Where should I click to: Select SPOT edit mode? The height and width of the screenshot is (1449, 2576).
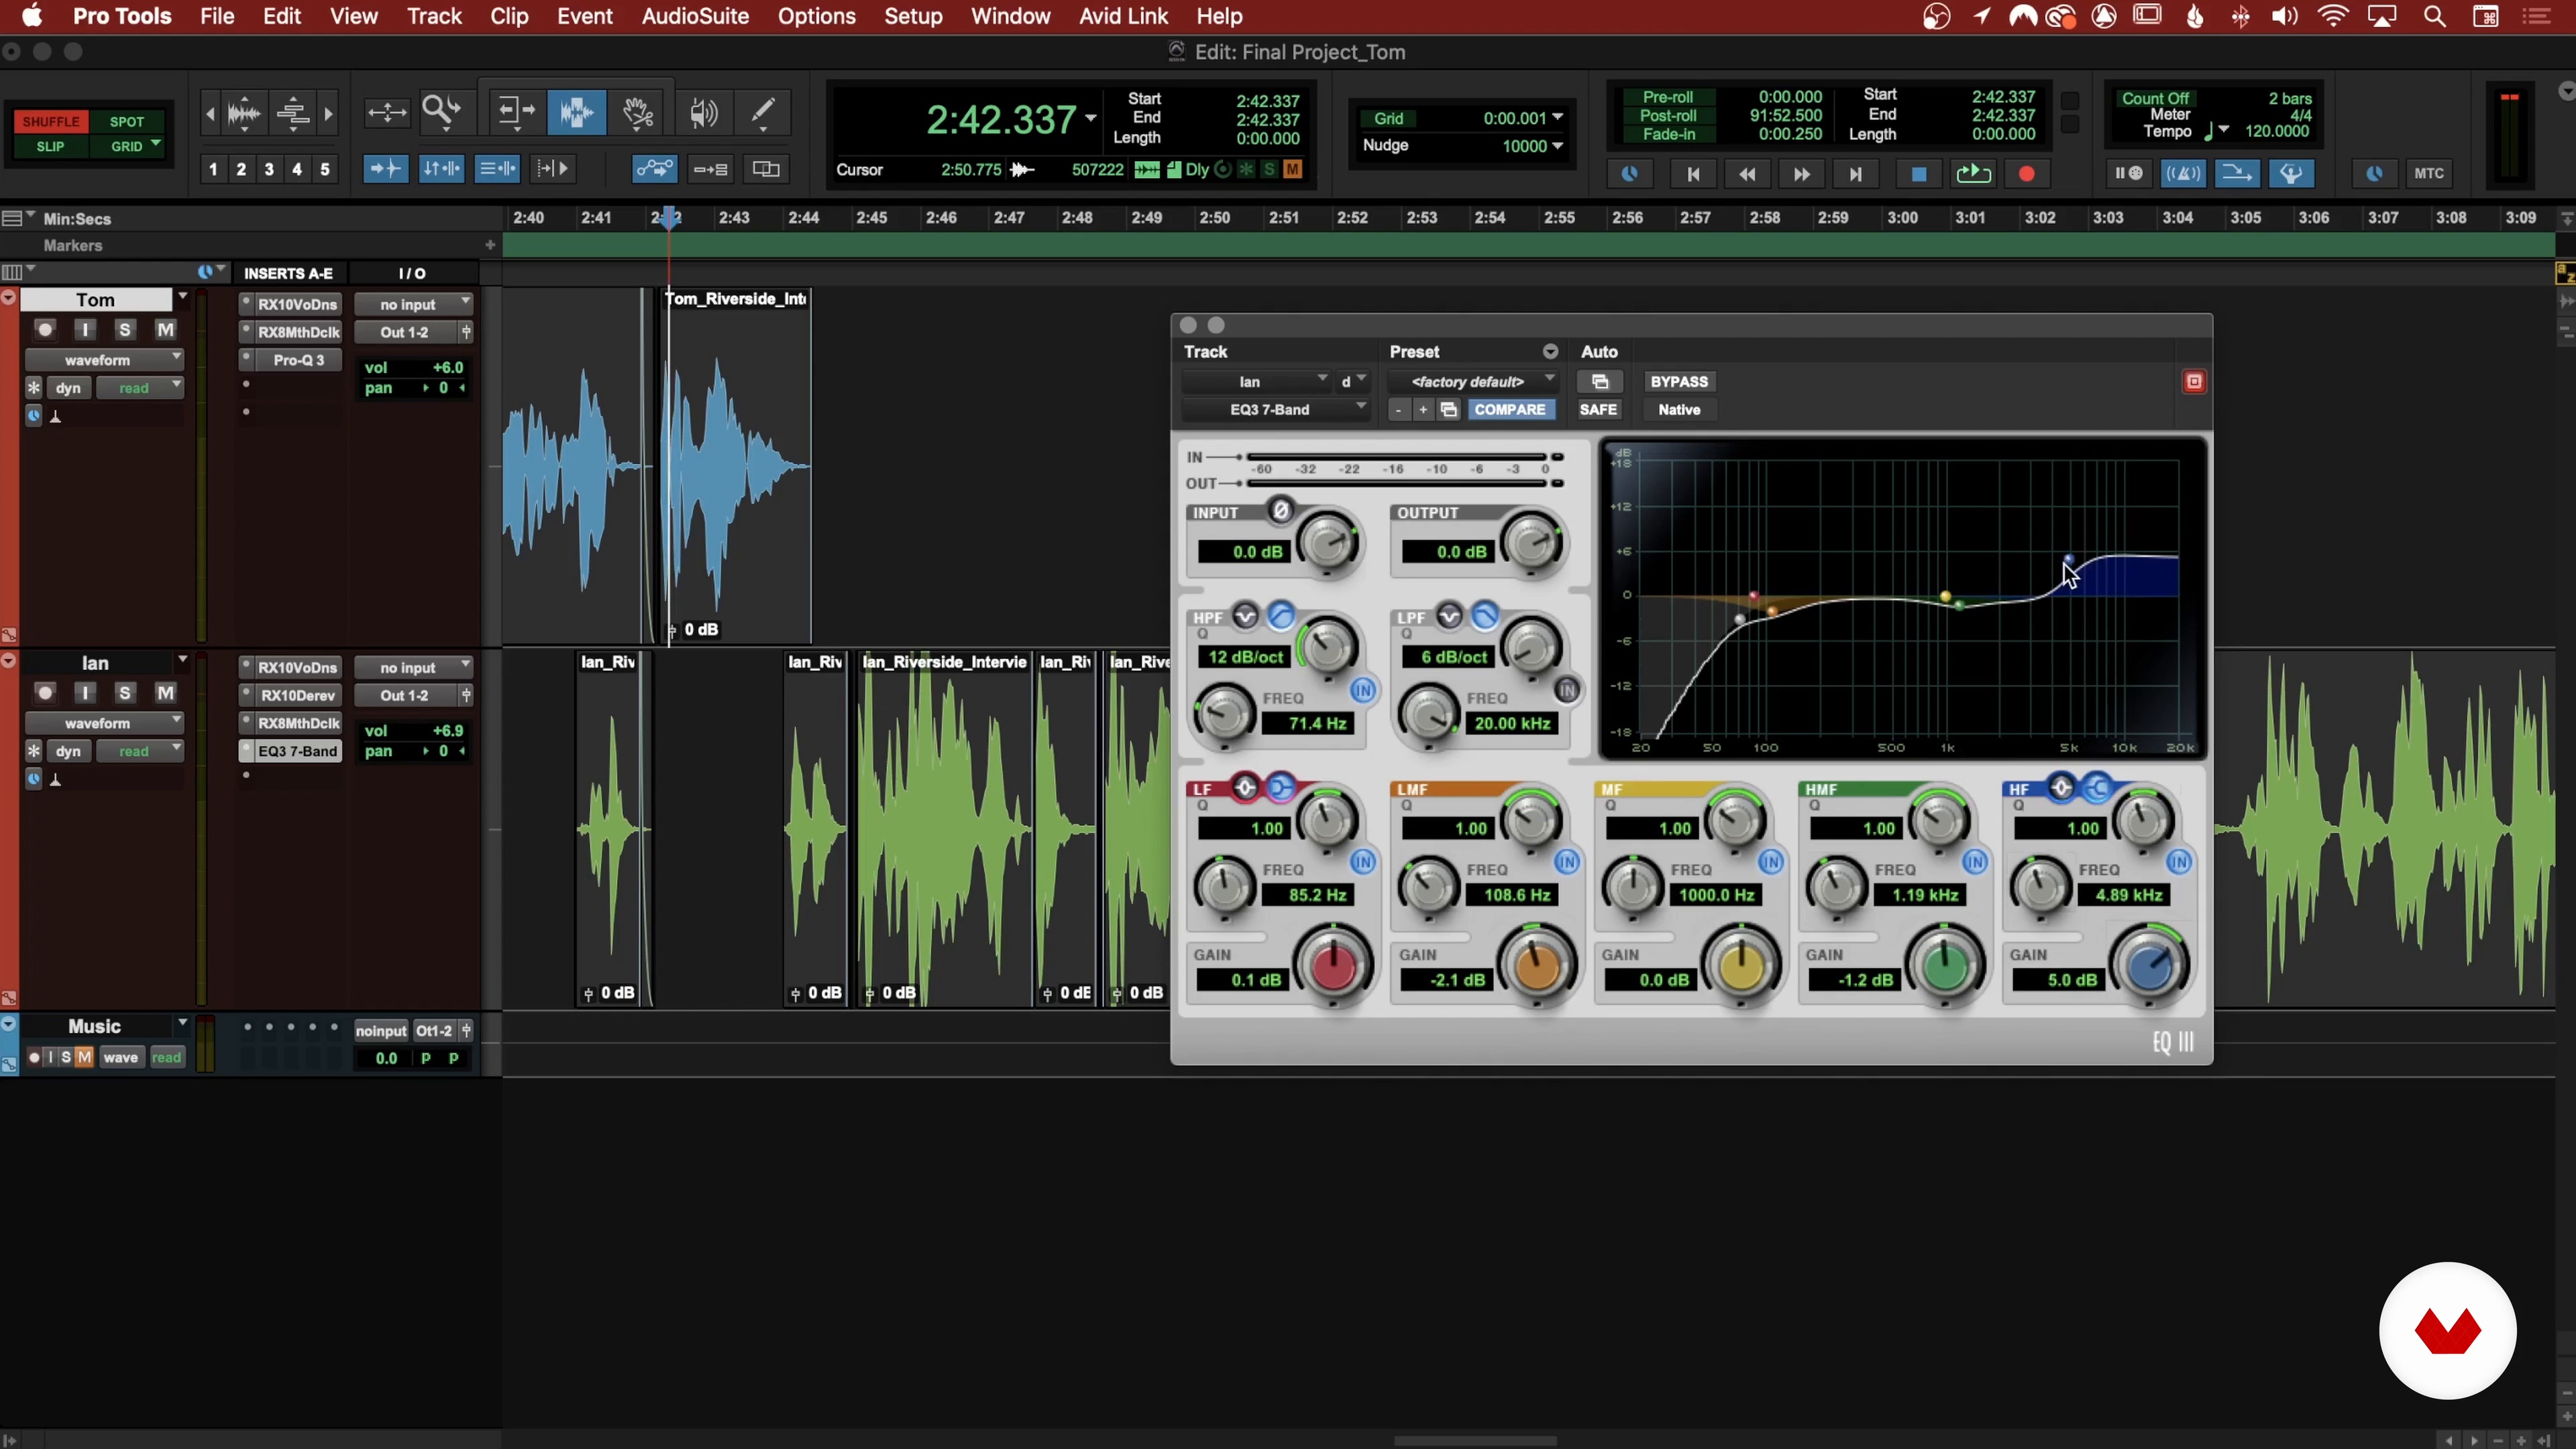click(x=127, y=121)
